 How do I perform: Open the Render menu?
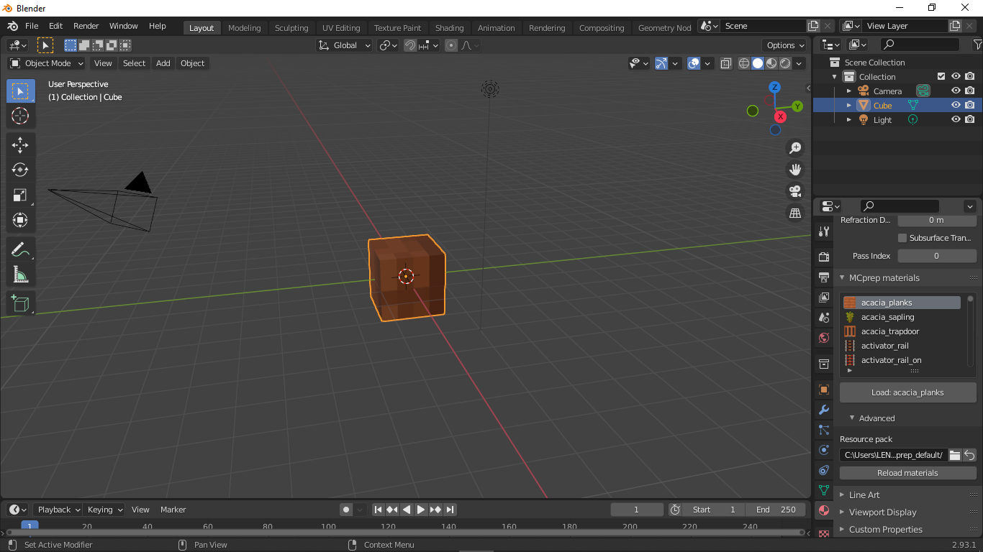pyautogui.click(x=86, y=26)
